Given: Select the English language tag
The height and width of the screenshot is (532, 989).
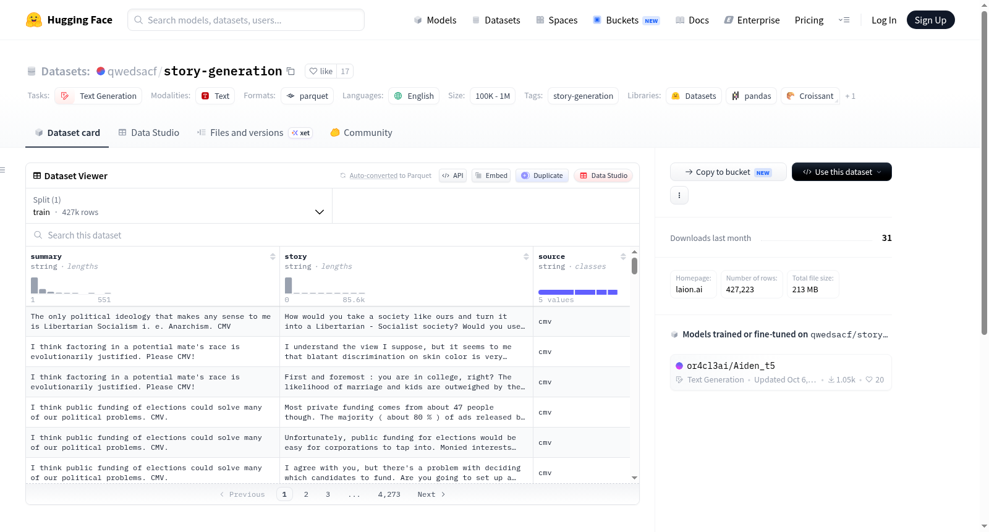Looking at the screenshot, I should coord(414,96).
